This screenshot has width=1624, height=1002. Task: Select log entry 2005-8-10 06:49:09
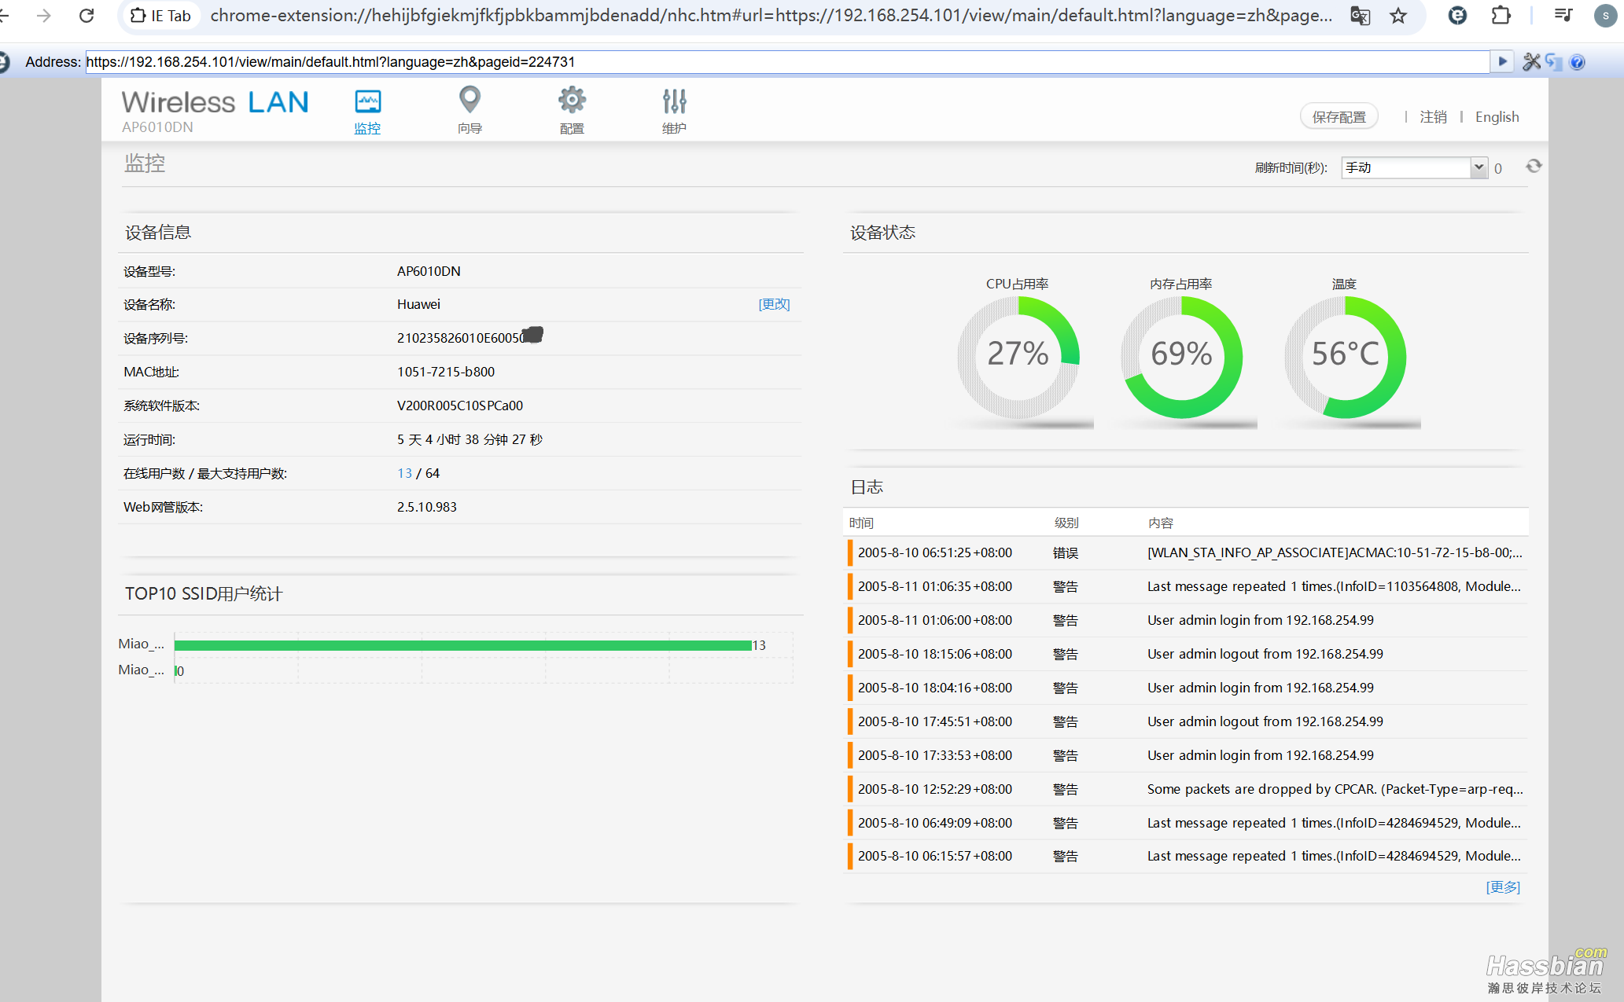[x=1186, y=823]
